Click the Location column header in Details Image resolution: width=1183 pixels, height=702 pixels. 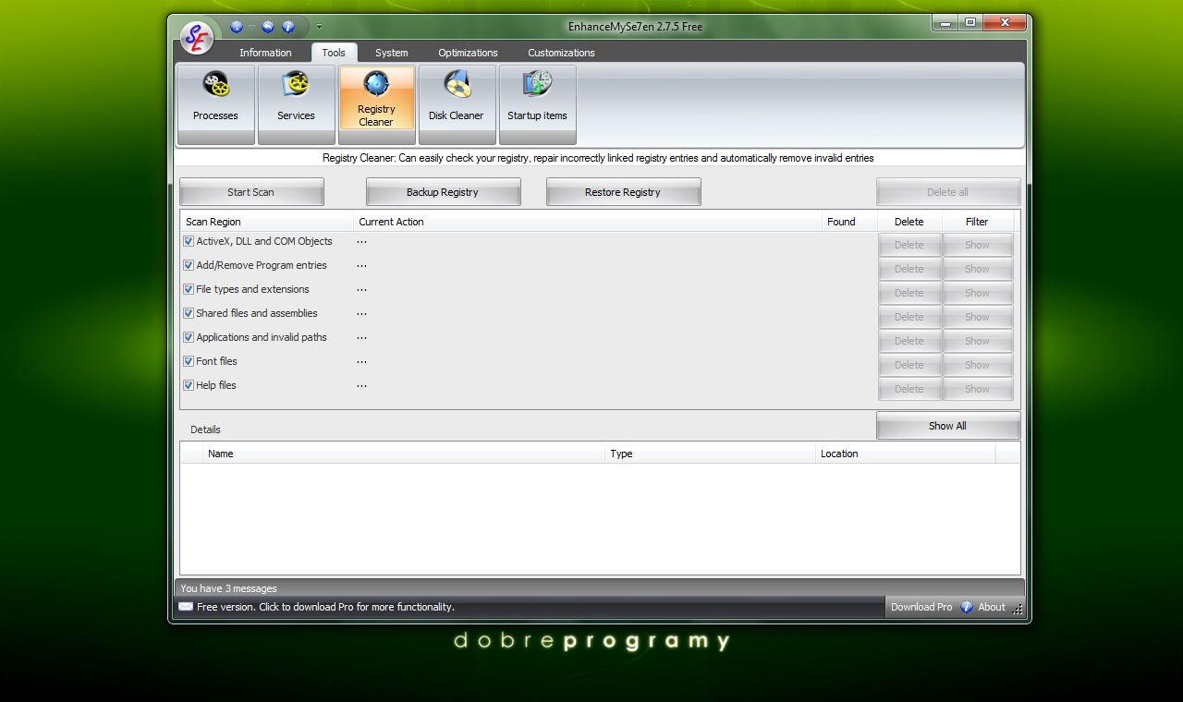pyautogui.click(x=906, y=454)
